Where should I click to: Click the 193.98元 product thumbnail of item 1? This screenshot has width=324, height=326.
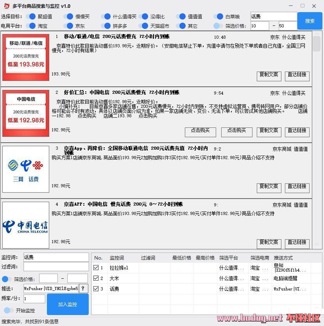click(26, 57)
